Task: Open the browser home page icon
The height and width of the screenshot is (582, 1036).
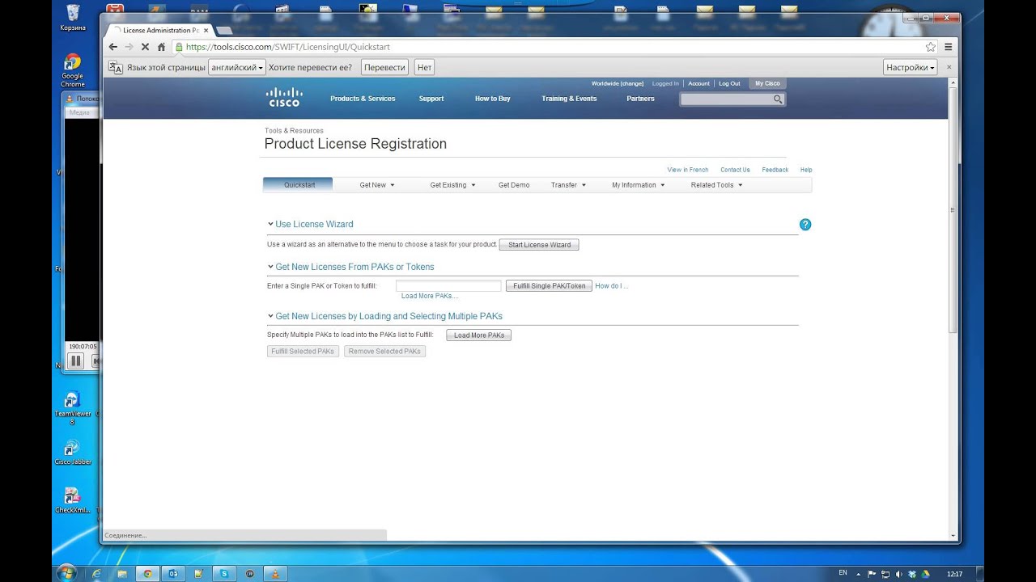Action: coord(161,47)
